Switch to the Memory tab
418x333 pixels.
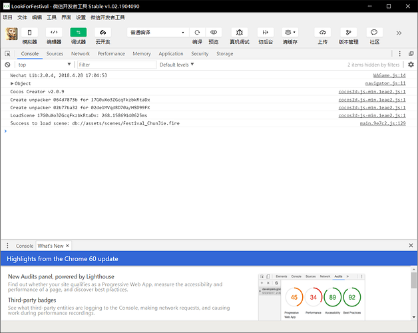(142, 54)
